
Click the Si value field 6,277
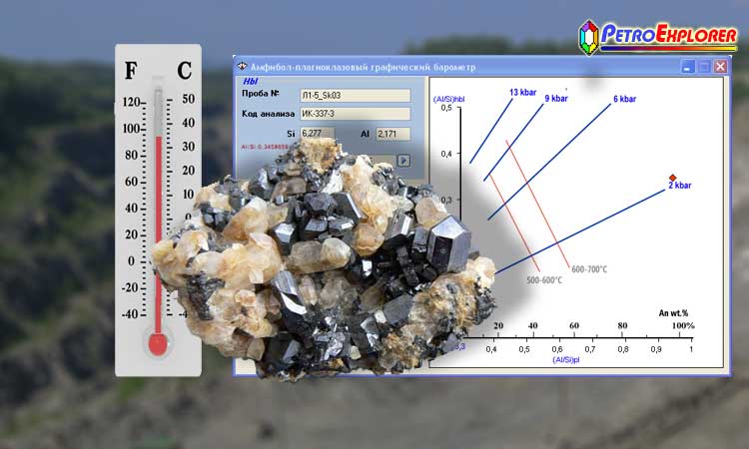click(318, 134)
